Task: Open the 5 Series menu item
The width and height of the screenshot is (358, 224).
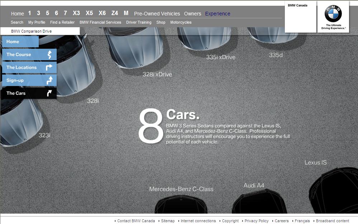Action: pos(47,13)
